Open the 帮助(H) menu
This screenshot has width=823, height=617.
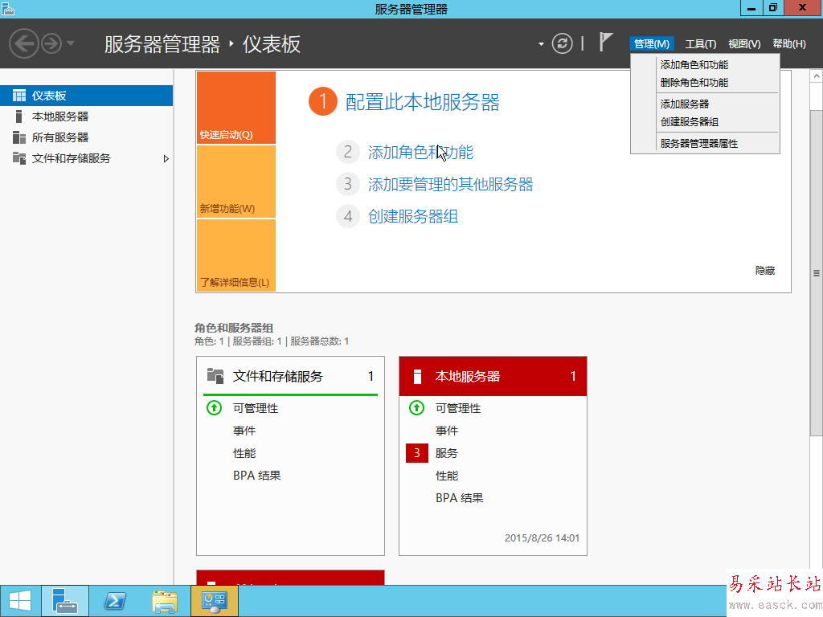pyautogui.click(x=789, y=44)
